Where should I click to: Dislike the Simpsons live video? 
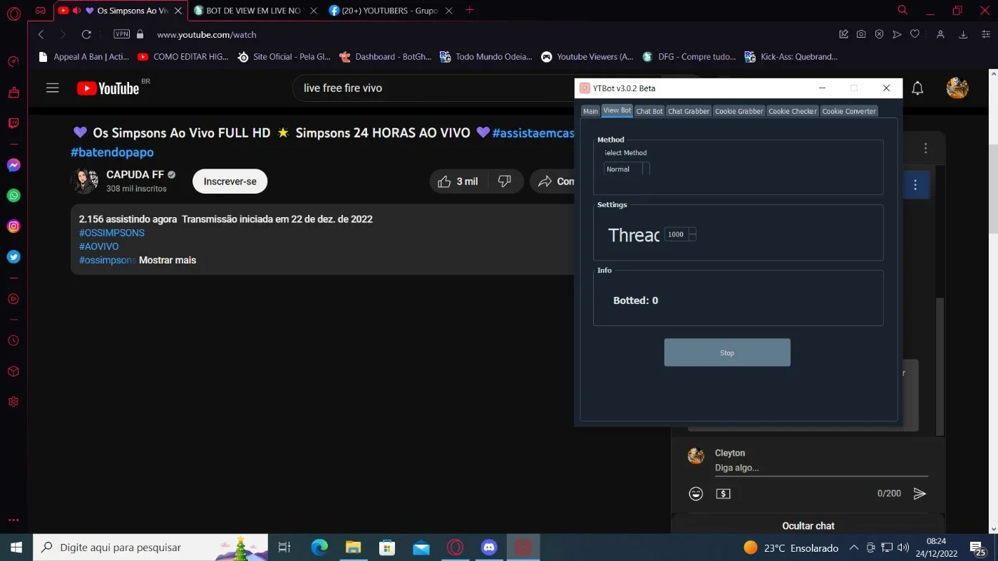coord(505,182)
